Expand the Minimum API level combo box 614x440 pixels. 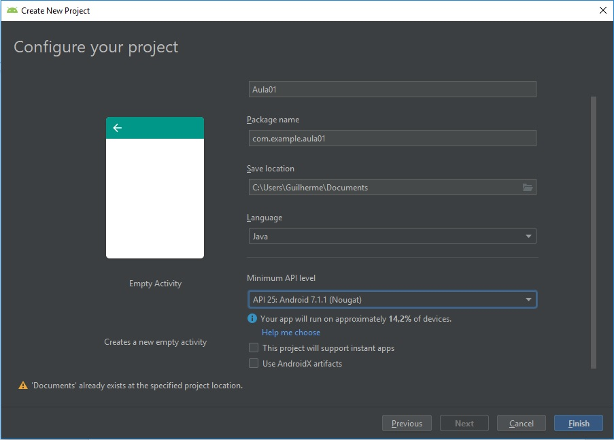click(392, 300)
